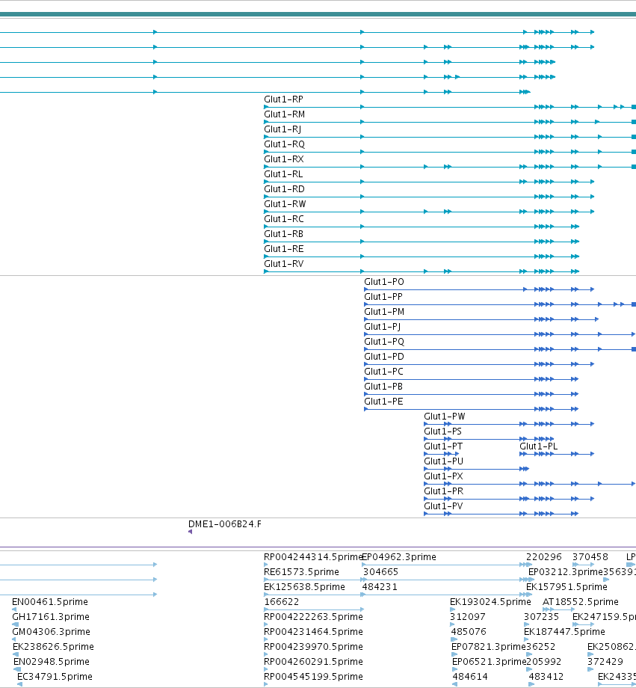The image size is (636, 688).
Task: Click the Glut1-PD protein feature label
Action: [384, 357]
